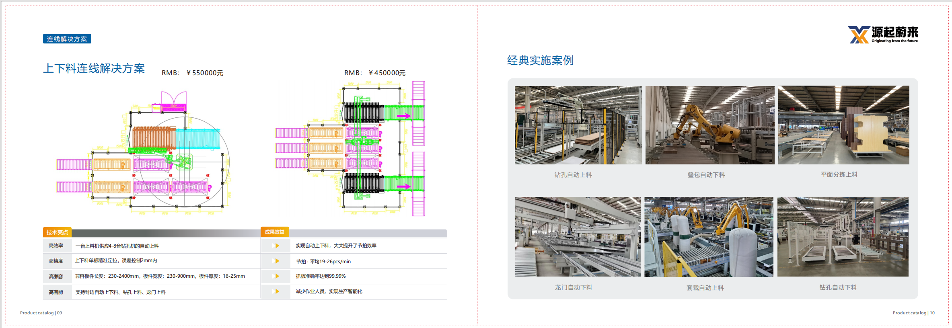Click the yellow arrow beside 减少作业人员 row
Screen dimensions: 952x328
277,291
